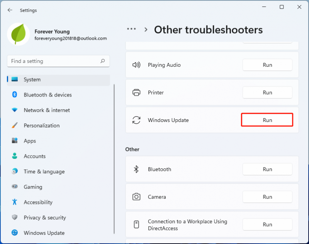This screenshot has height=244, width=309.
Task: Run the Printer troubleshooter
Action: tap(267, 92)
